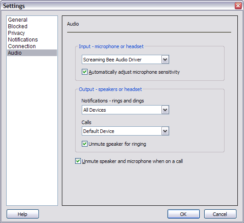This screenshot has width=244, height=223.
Task: Click the 'Audio' panel heading text
Action: pyautogui.click(x=73, y=24)
